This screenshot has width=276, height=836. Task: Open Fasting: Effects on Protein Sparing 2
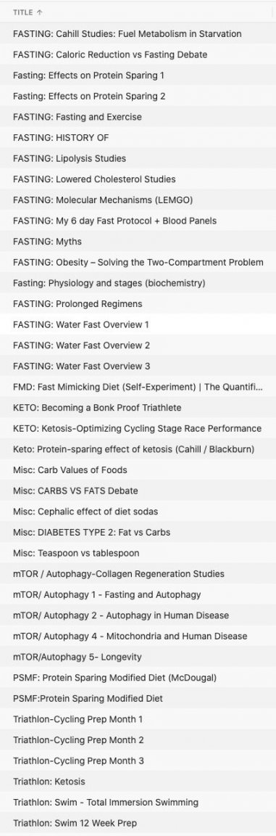138,96
